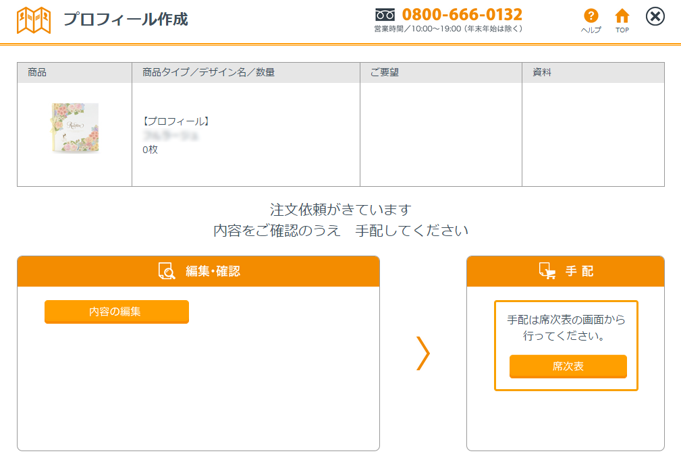Click the 商品 column header

click(37, 72)
